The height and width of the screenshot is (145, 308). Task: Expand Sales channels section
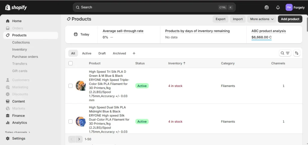[18, 132]
